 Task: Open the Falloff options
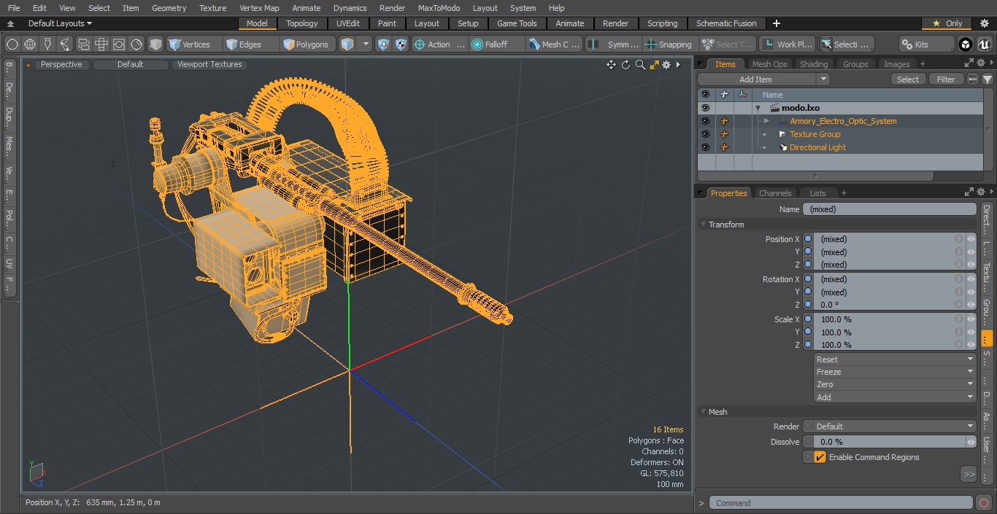click(496, 44)
